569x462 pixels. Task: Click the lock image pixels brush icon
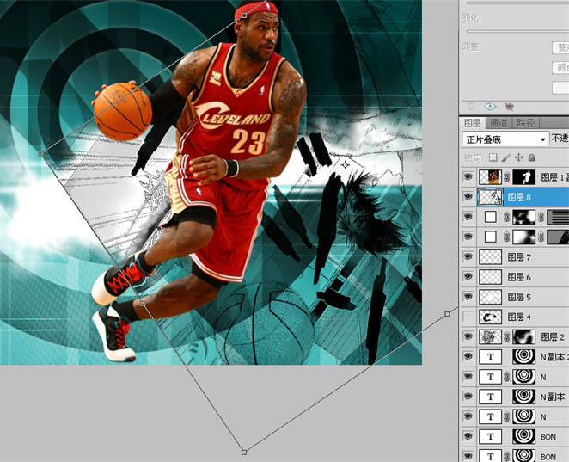505,157
